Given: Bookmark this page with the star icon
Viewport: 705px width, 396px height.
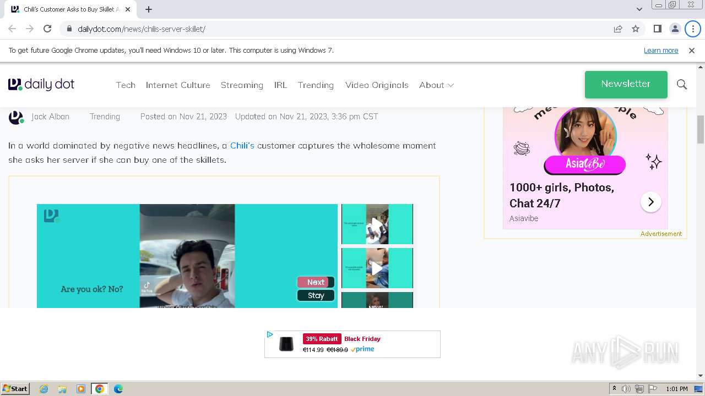Looking at the screenshot, I should tap(636, 29).
